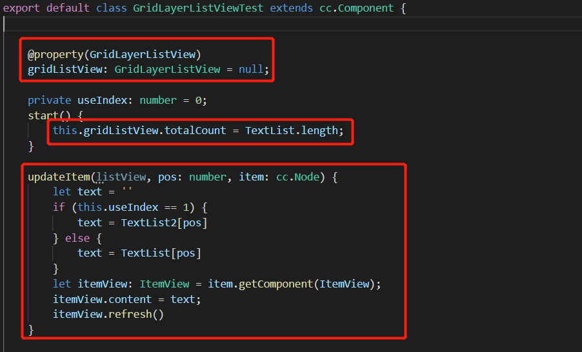Click 'TextList.length' expression

pyautogui.click(x=292, y=131)
